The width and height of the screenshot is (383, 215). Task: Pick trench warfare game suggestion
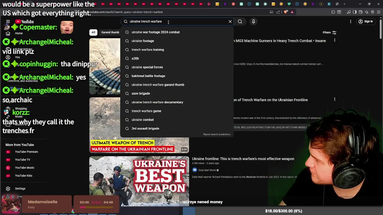tap(177, 111)
